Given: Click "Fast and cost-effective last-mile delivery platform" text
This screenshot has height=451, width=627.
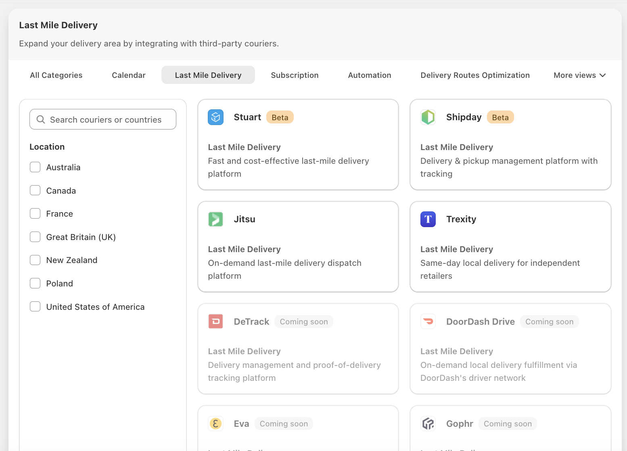Looking at the screenshot, I should click(288, 167).
